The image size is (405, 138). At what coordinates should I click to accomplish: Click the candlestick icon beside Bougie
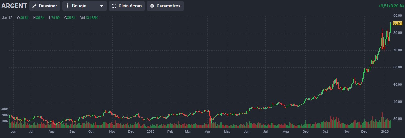[67, 6]
